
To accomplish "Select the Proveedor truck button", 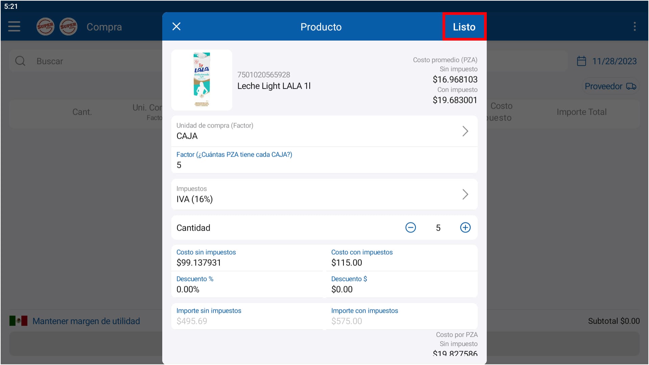I will click(x=610, y=86).
